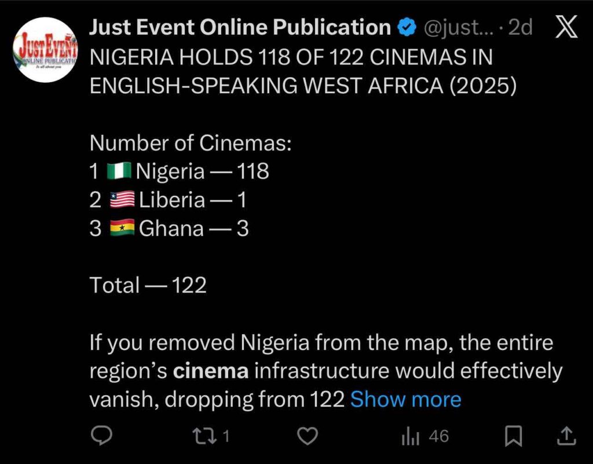Screen dimensions: 593x464
Task: Click the truncated @just handle
Action: click(457, 28)
